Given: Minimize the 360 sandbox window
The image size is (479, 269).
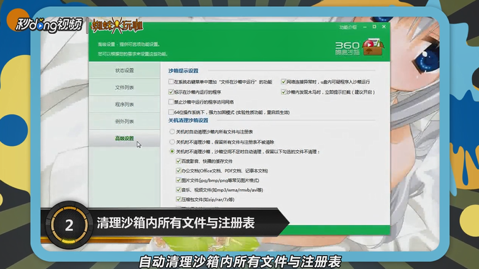Looking at the screenshot, I should coord(365,27).
